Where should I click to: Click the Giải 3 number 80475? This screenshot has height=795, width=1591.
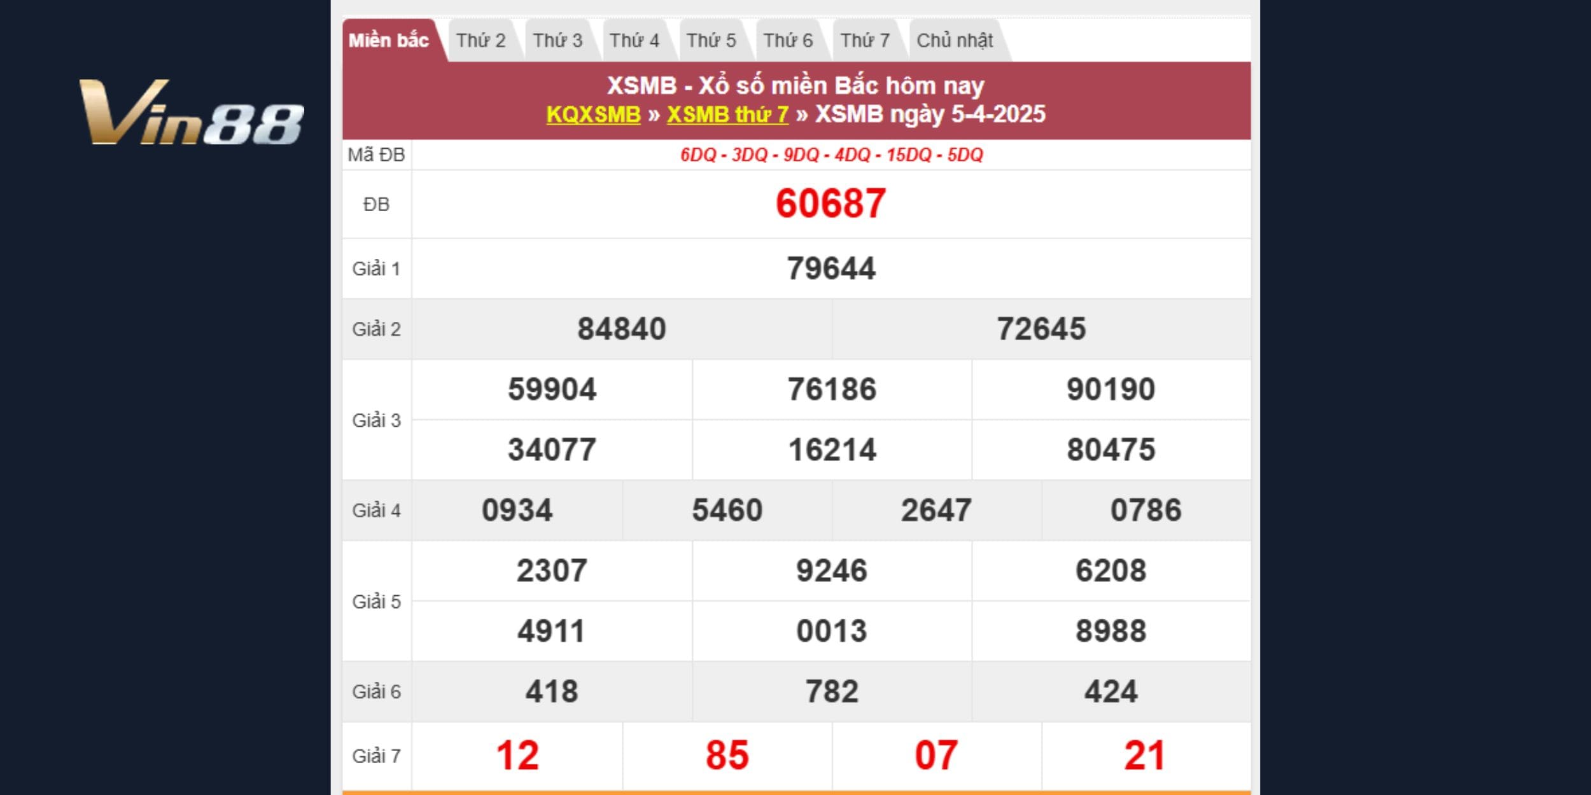pos(1111,450)
